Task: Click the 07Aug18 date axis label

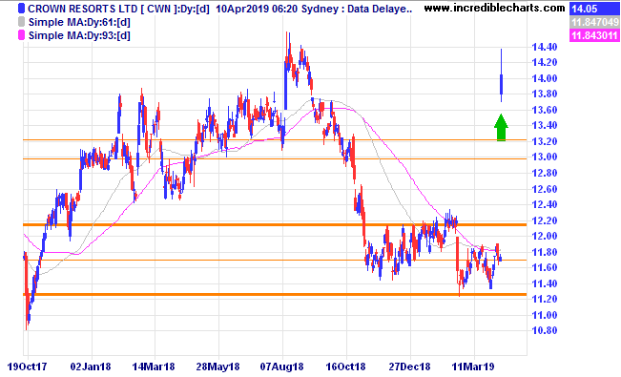Action: tap(282, 367)
